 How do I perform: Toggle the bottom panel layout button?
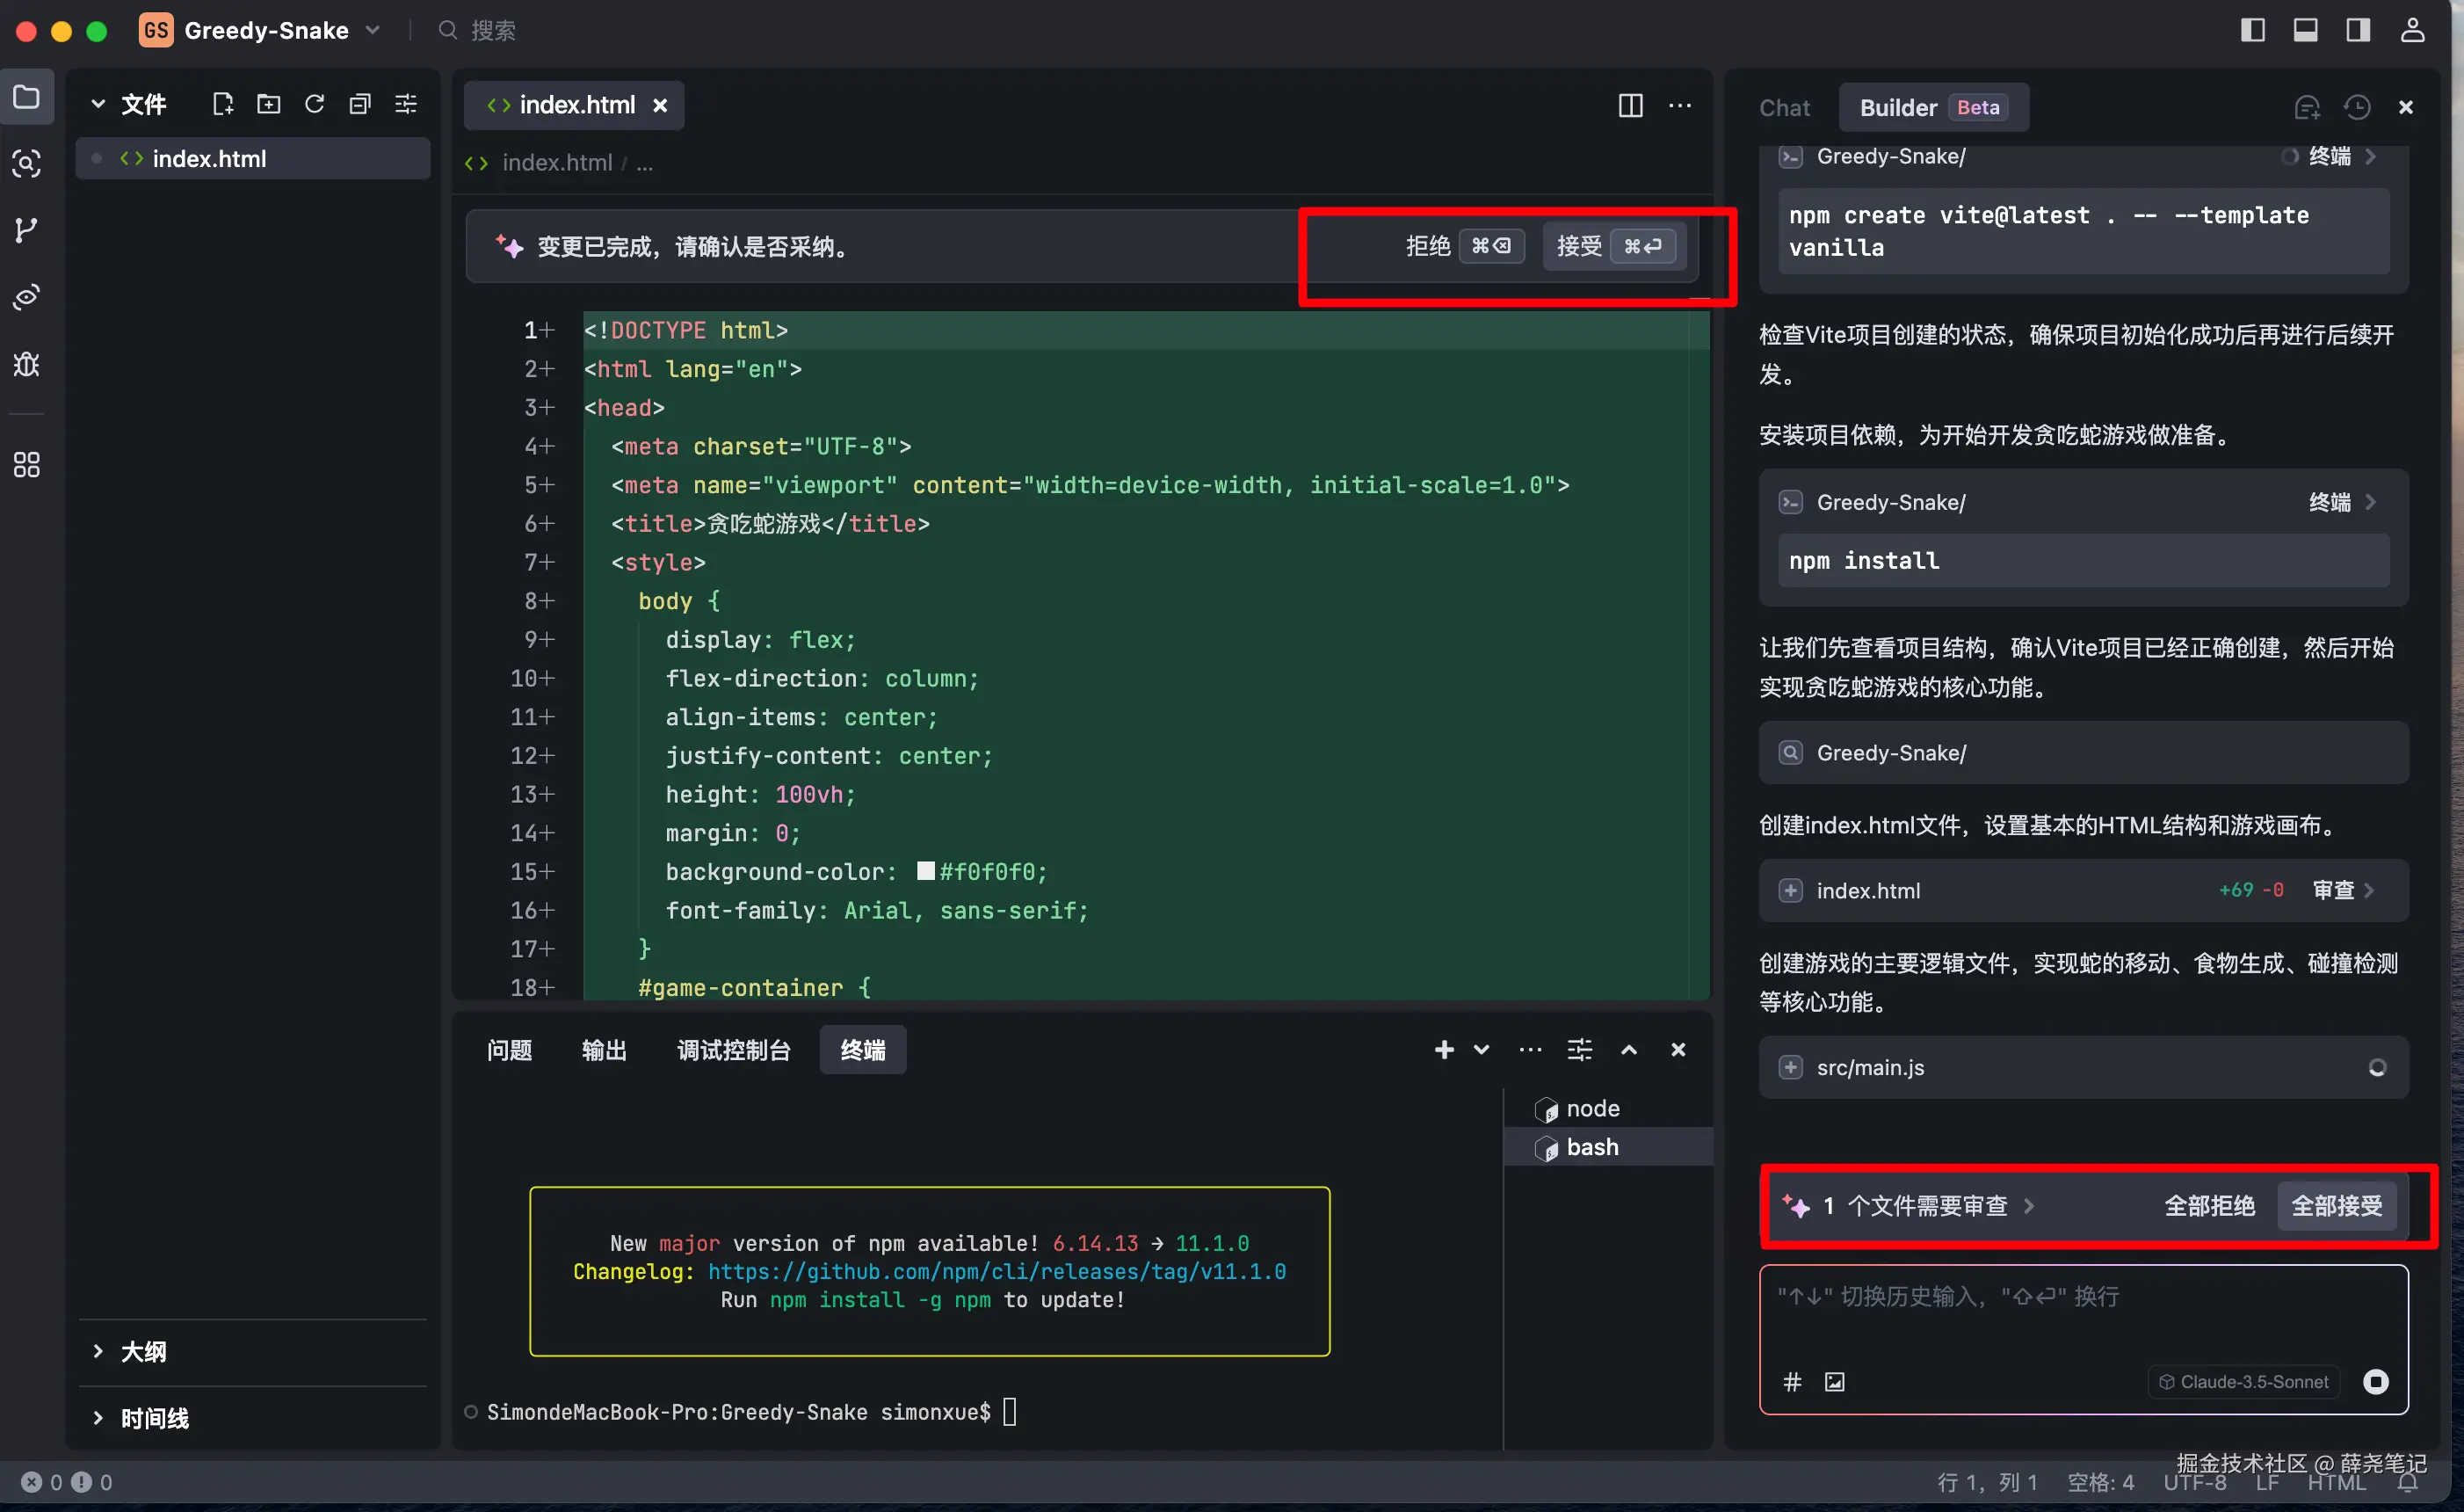pos(2305,30)
